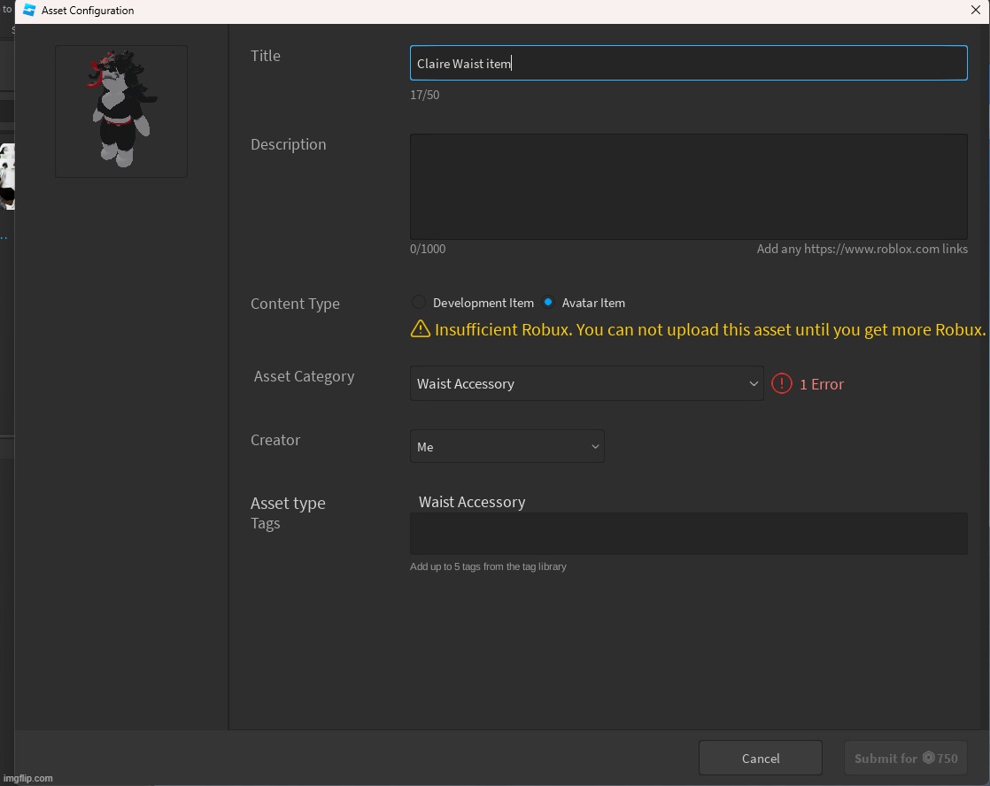
Task: Click the Tags input field
Action: pyautogui.click(x=688, y=534)
